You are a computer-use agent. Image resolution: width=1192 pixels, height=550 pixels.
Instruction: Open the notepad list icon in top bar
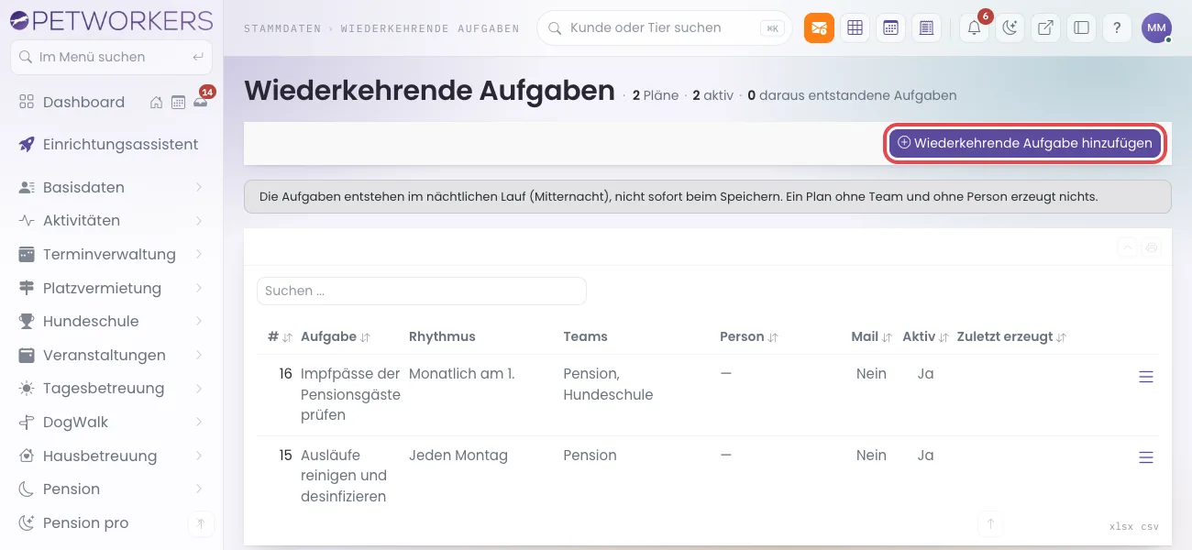tap(926, 27)
